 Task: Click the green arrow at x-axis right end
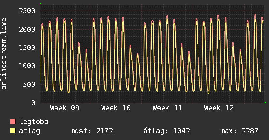pos(266,103)
